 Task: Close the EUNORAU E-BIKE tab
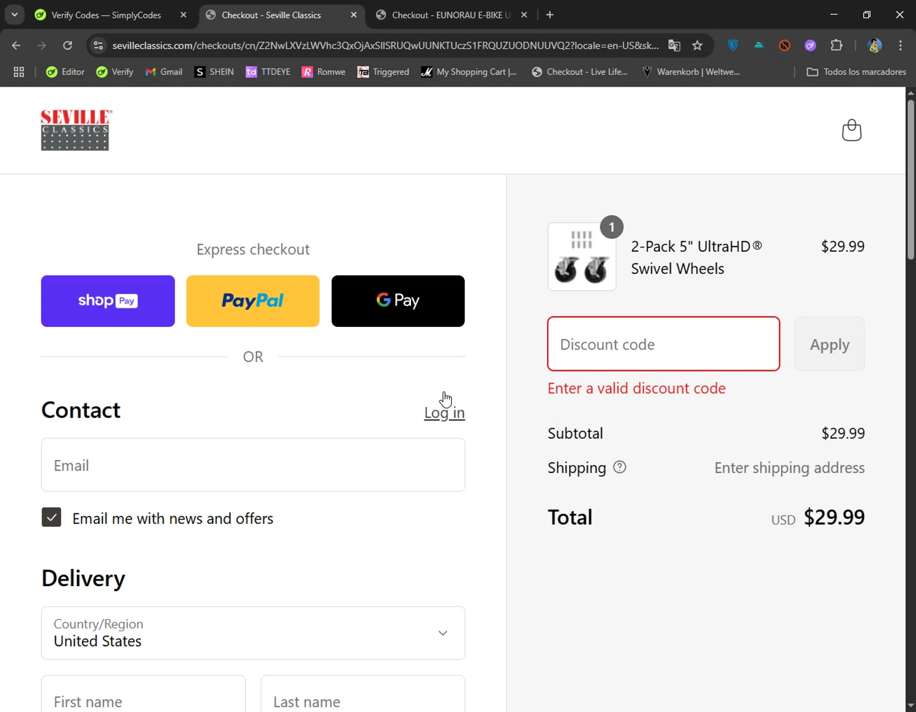click(x=524, y=15)
